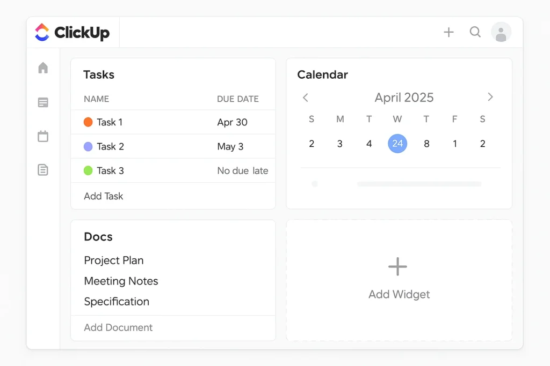
Task: Go to next month in calendar
Action: [490, 97]
